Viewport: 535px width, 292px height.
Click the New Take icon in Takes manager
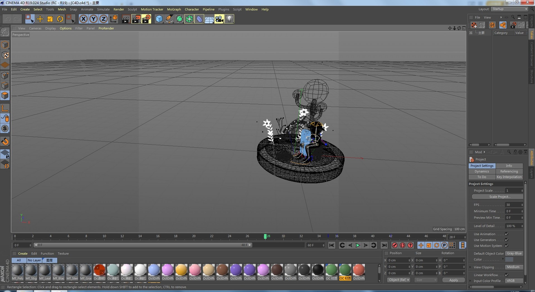[474, 25]
